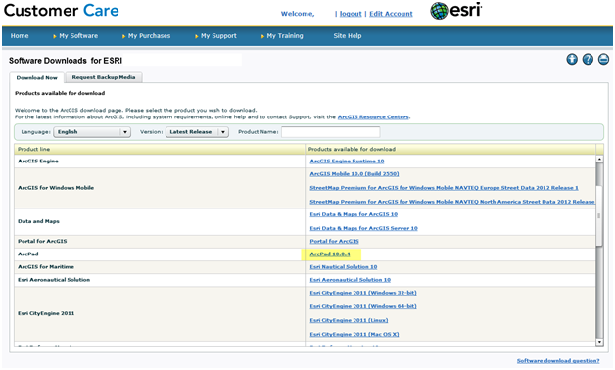The image size is (615, 370).
Task: Click the Products available for download column header
Action: click(x=450, y=150)
